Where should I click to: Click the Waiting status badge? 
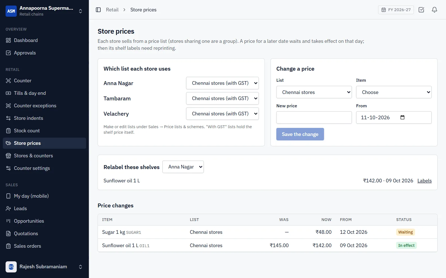point(406,232)
